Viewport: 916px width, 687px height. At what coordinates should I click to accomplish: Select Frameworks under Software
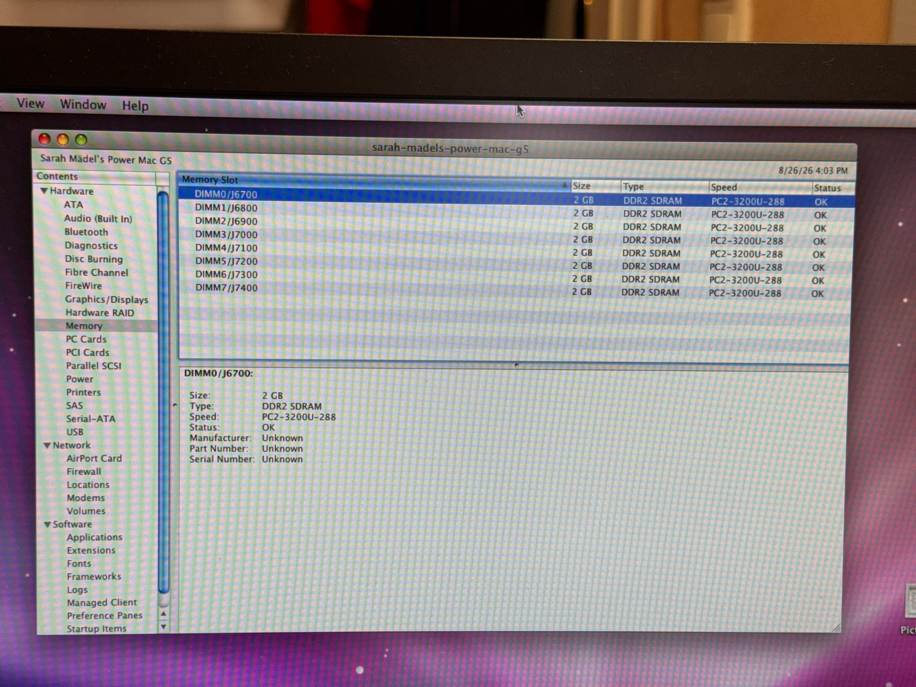point(94,576)
